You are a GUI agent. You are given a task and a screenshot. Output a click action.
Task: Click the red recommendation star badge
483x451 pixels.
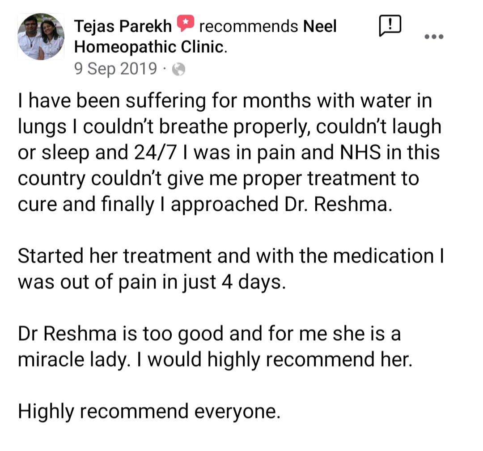point(185,24)
